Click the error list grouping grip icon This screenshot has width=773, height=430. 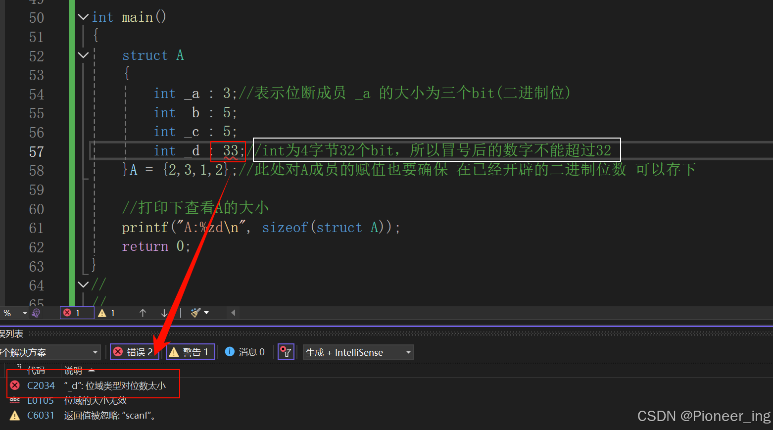click(x=19, y=367)
